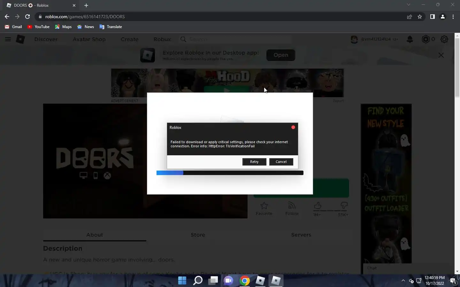Image resolution: width=460 pixels, height=287 pixels.
Task: Switch to the Store tab
Action: (x=198, y=235)
